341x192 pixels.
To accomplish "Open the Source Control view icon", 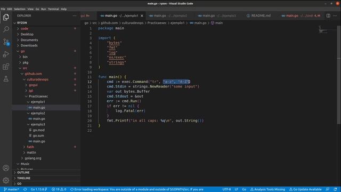I will [x=6, y=42].
